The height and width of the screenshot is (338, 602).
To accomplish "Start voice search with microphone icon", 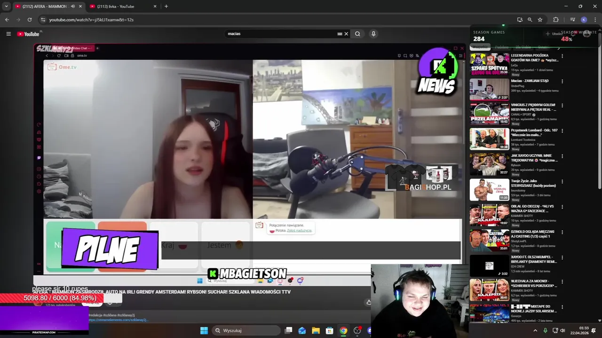I will pyautogui.click(x=373, y=34).
